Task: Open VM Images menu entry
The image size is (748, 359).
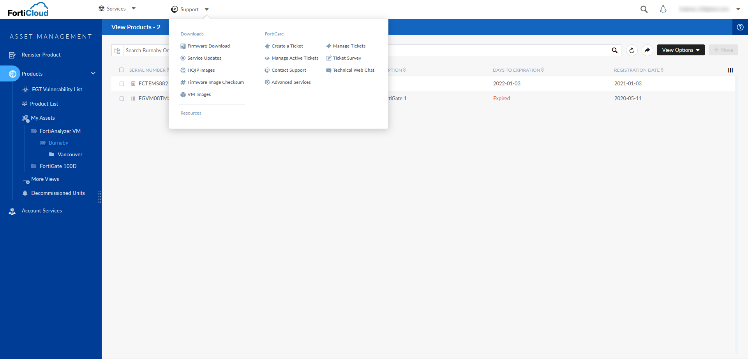Action: click(196, 94)
